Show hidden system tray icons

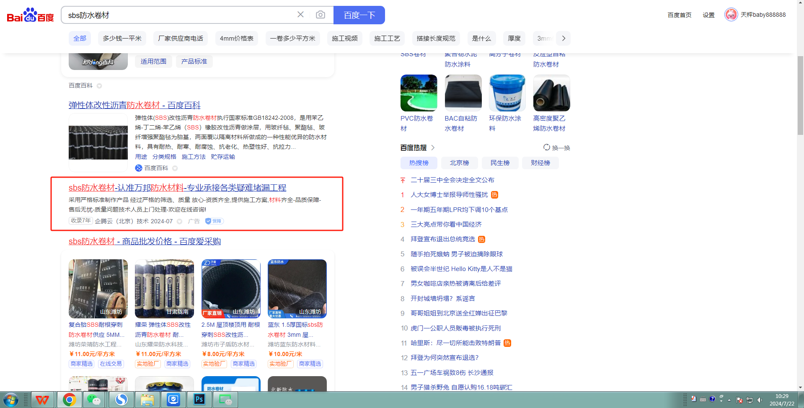(729, 400)
